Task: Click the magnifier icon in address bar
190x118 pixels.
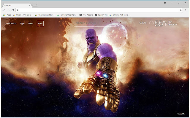Action: [18, 10]
